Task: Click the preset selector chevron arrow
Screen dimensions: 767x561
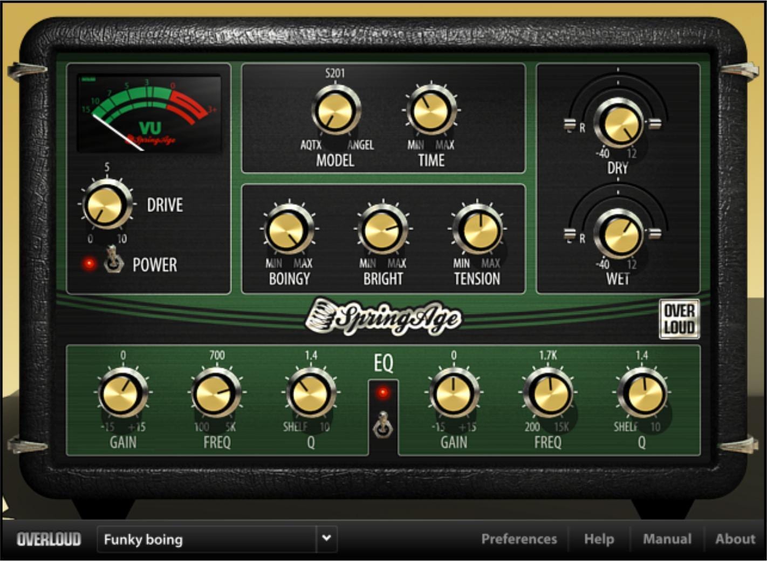Action: (x=326, y=539)
